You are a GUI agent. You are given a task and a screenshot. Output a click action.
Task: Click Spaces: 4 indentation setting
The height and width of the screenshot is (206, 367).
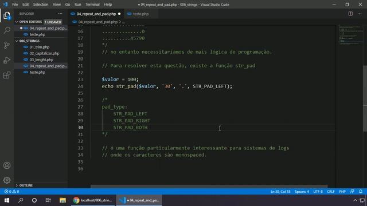[302, 192]
